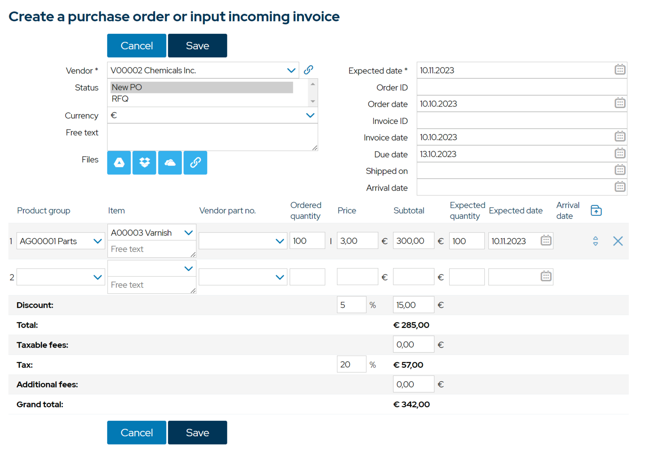
Task: Click the upload icon in Arrival date column
Action: pos(596,210)
